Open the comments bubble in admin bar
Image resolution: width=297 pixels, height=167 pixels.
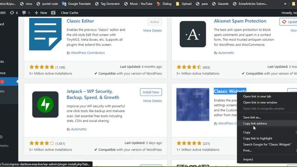click(x=26, y=13)
